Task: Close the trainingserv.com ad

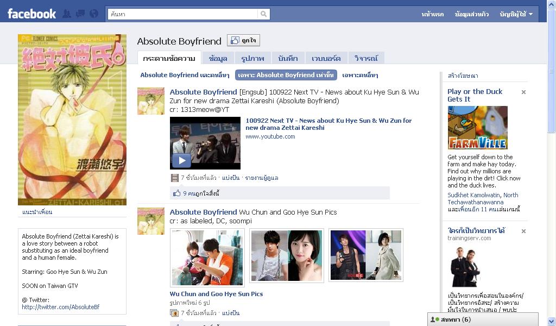Action: pos(523,231)
